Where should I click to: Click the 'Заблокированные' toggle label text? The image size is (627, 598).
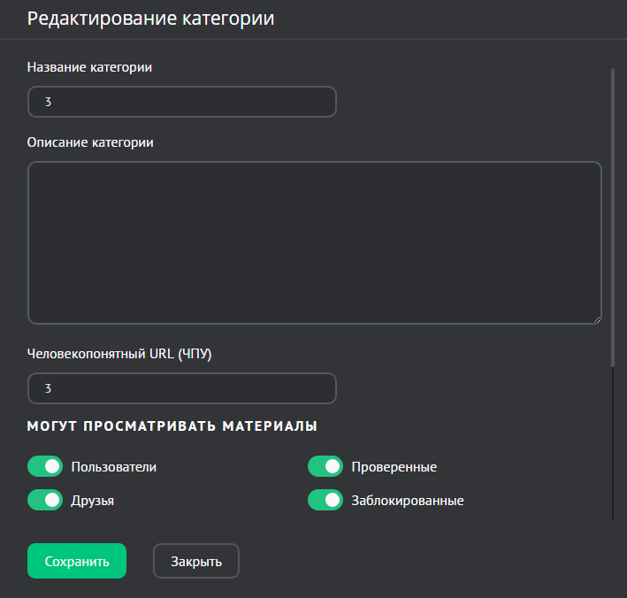pos(407,501)
